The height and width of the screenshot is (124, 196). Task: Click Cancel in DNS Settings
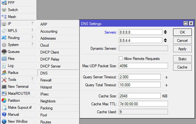click(x=182, y=40)
